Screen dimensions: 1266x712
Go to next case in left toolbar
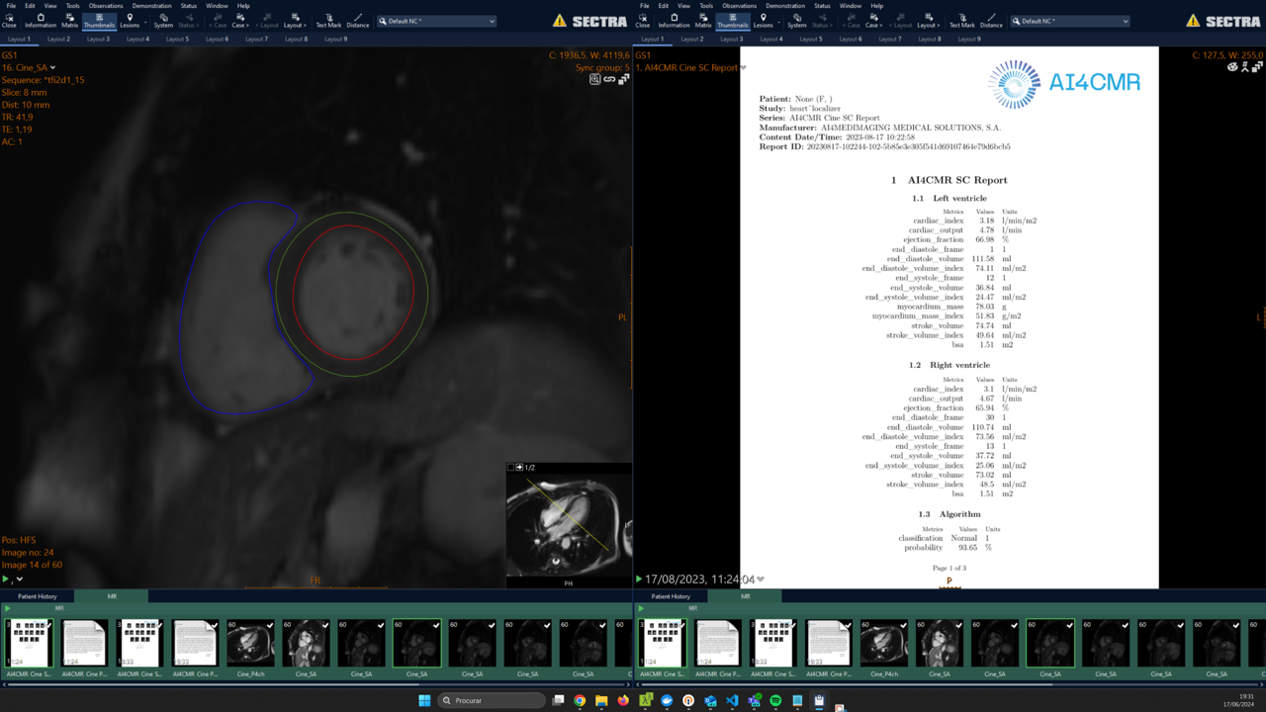(240, 20)
